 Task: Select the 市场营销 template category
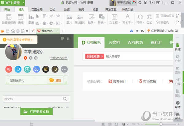tap(148, 81)
